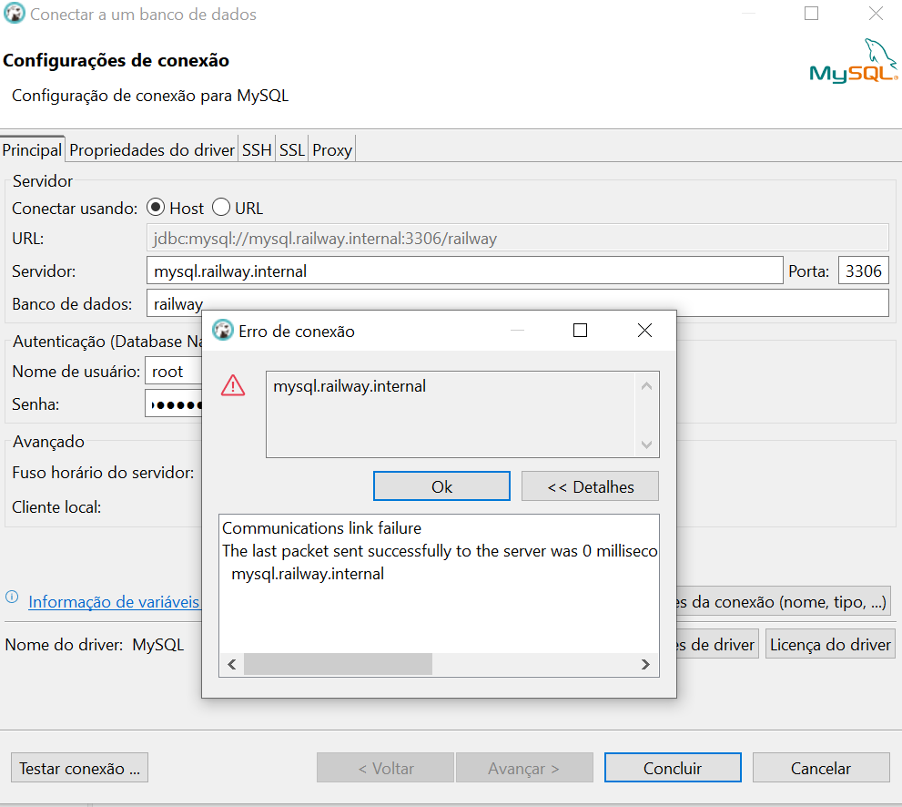Focus the Porta input field

(x=864, y=271)
